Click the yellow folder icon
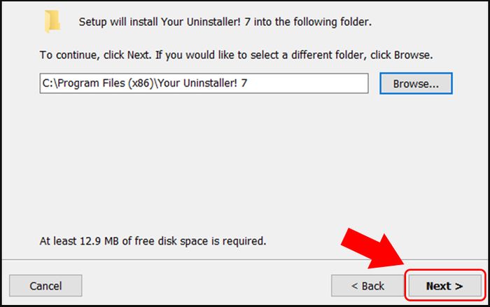Image resolution: width=490 pixels, height=307 pixels. coord(52,21)
